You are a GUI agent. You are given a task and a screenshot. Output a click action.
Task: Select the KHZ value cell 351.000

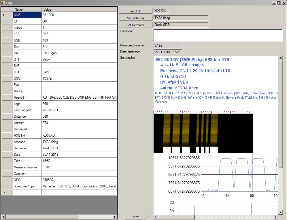point(80,15)
